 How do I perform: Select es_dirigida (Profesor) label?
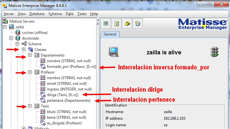pyautogui.click(x=65, y=123)
